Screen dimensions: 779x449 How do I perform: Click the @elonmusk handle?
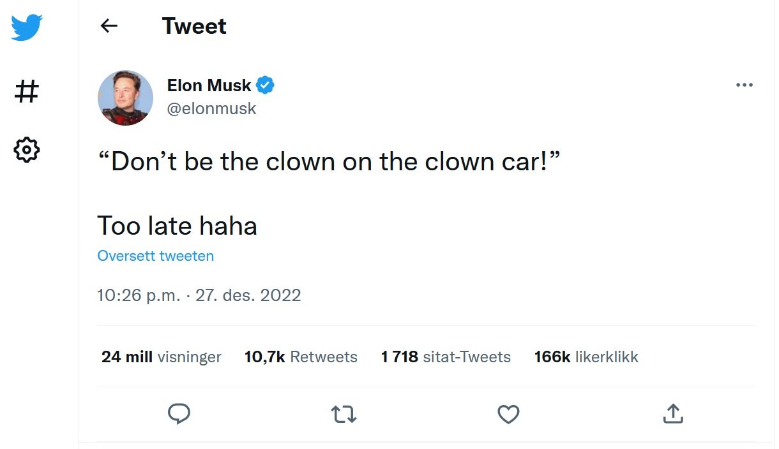point(211,108)
